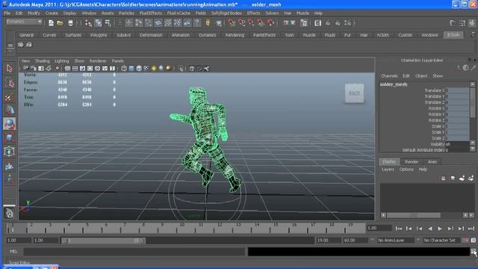Open the Fluid nCache menu

click(x=179, y=13)
